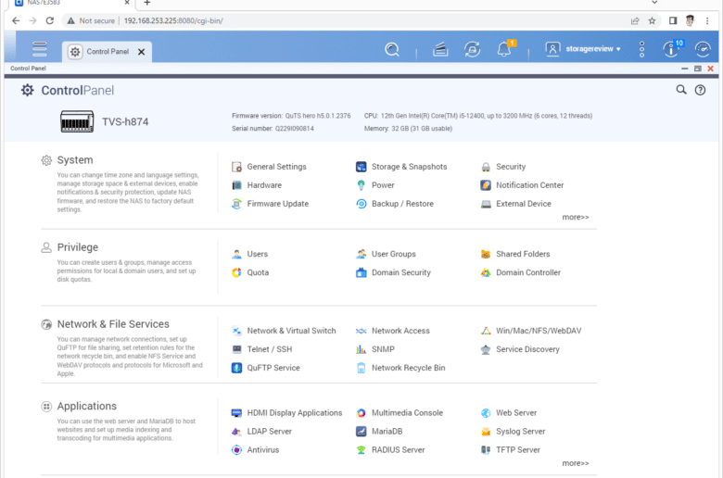Click the Telnet / SSH icon

tap(236, 349)
